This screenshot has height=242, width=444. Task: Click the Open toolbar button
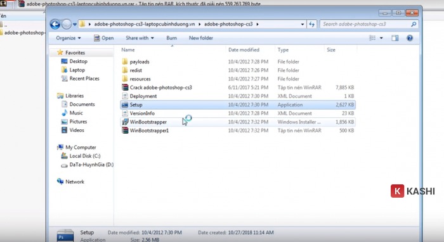click(x=103, y=38)
